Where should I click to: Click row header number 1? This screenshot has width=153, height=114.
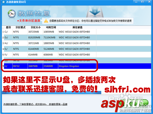(x=3, y=32)
